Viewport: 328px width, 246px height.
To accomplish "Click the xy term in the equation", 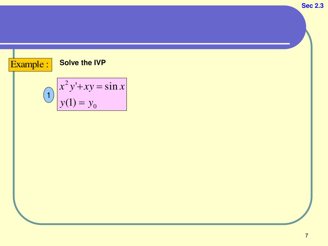I will 89,87.
